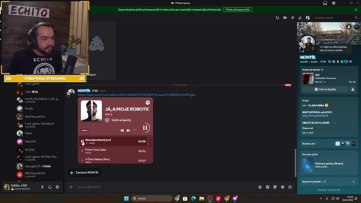This screenshot has width=361, height=203.
Task: Open user settings gear
Action: [58, 187]
